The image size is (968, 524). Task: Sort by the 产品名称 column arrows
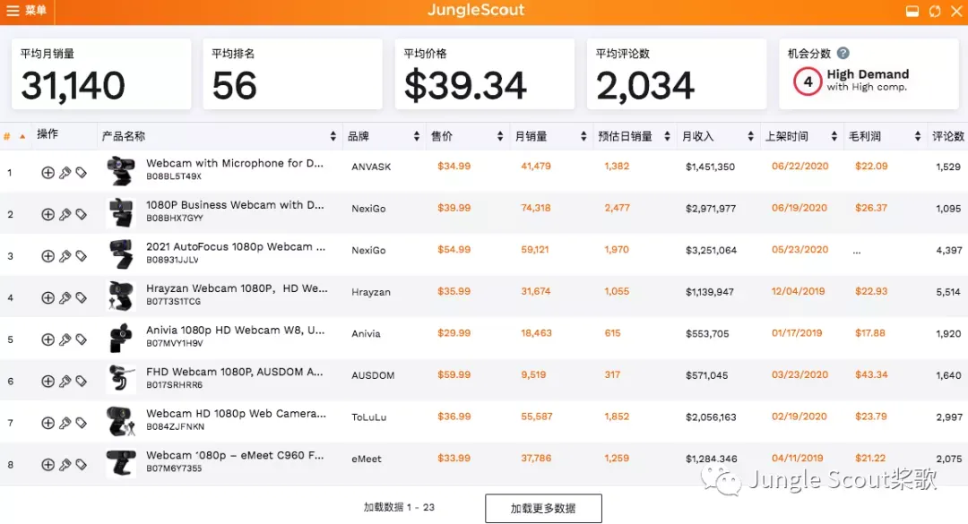pos(333,136)
